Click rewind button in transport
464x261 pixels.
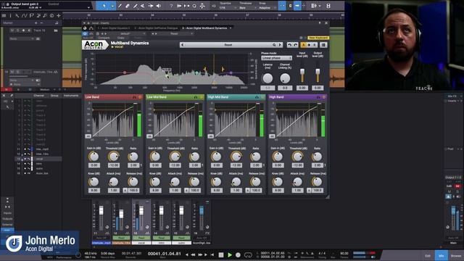tap(194, 254)
